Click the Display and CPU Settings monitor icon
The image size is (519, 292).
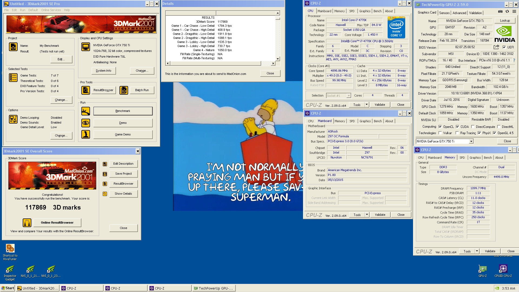(x=86, y=47)
